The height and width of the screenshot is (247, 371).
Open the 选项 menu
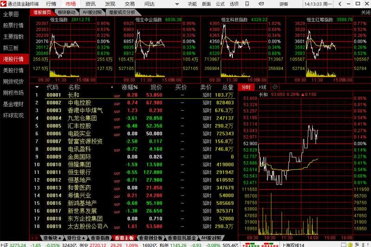tap(234, 4)
